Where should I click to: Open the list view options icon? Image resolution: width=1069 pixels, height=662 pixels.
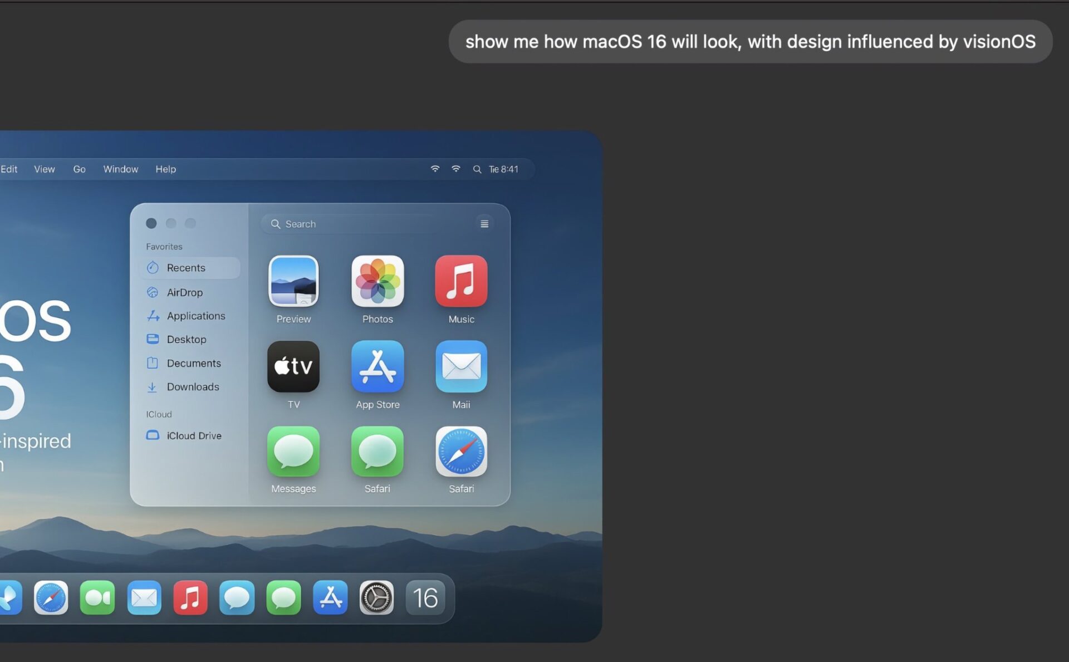[x=484, y=224]
